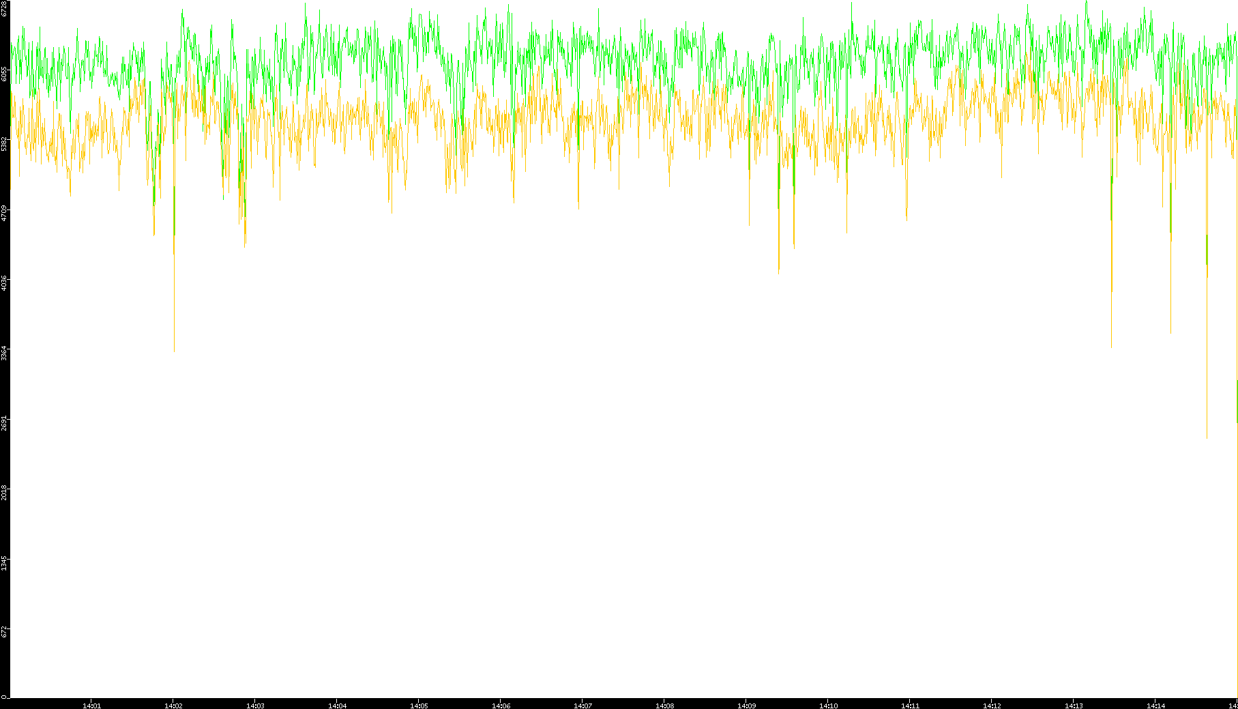
Task: Select the 4036 value on vertical axis
Action: (4, 283)
